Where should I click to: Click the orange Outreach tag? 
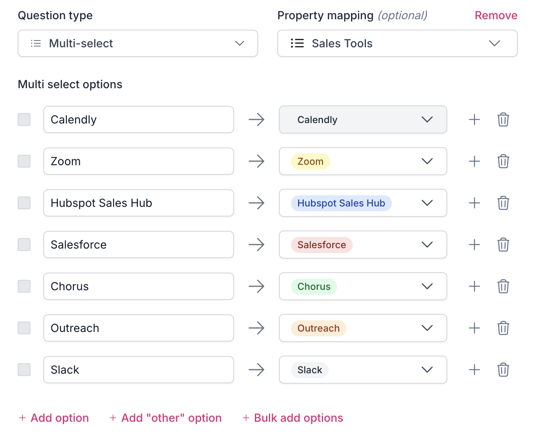(x=318, y=328)
